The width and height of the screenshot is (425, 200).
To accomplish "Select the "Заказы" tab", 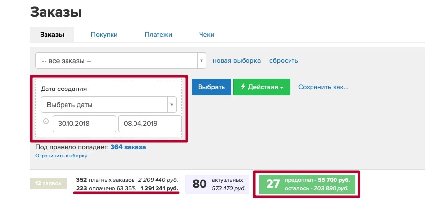I will tap(52, 34).
